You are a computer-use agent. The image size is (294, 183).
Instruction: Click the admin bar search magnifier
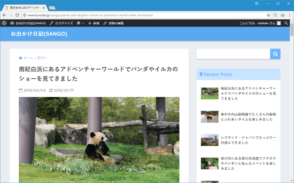click(286, 23)
